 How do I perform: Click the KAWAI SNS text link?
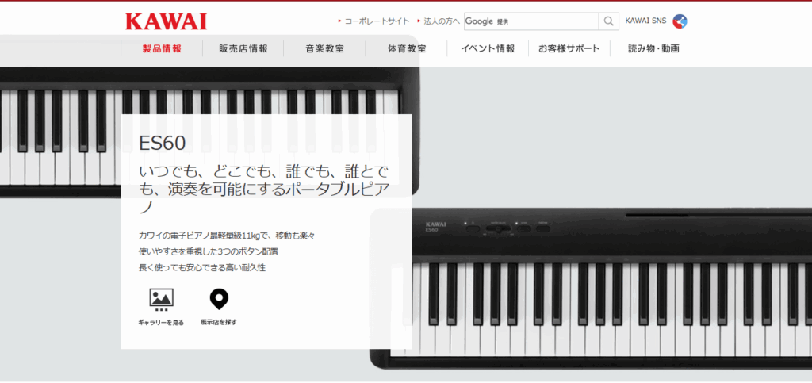pos(645,21)
